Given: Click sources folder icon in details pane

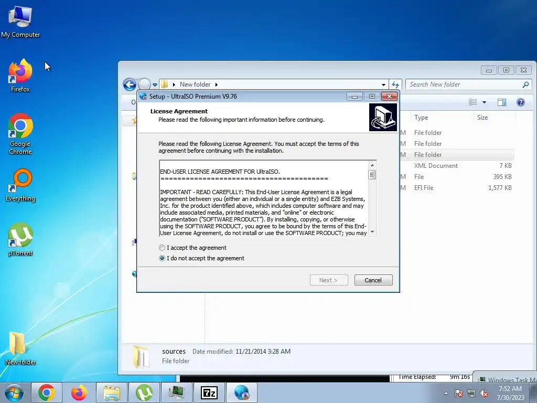Looking at the screenshot, I should pyautogui.click(x=141, y=357).
